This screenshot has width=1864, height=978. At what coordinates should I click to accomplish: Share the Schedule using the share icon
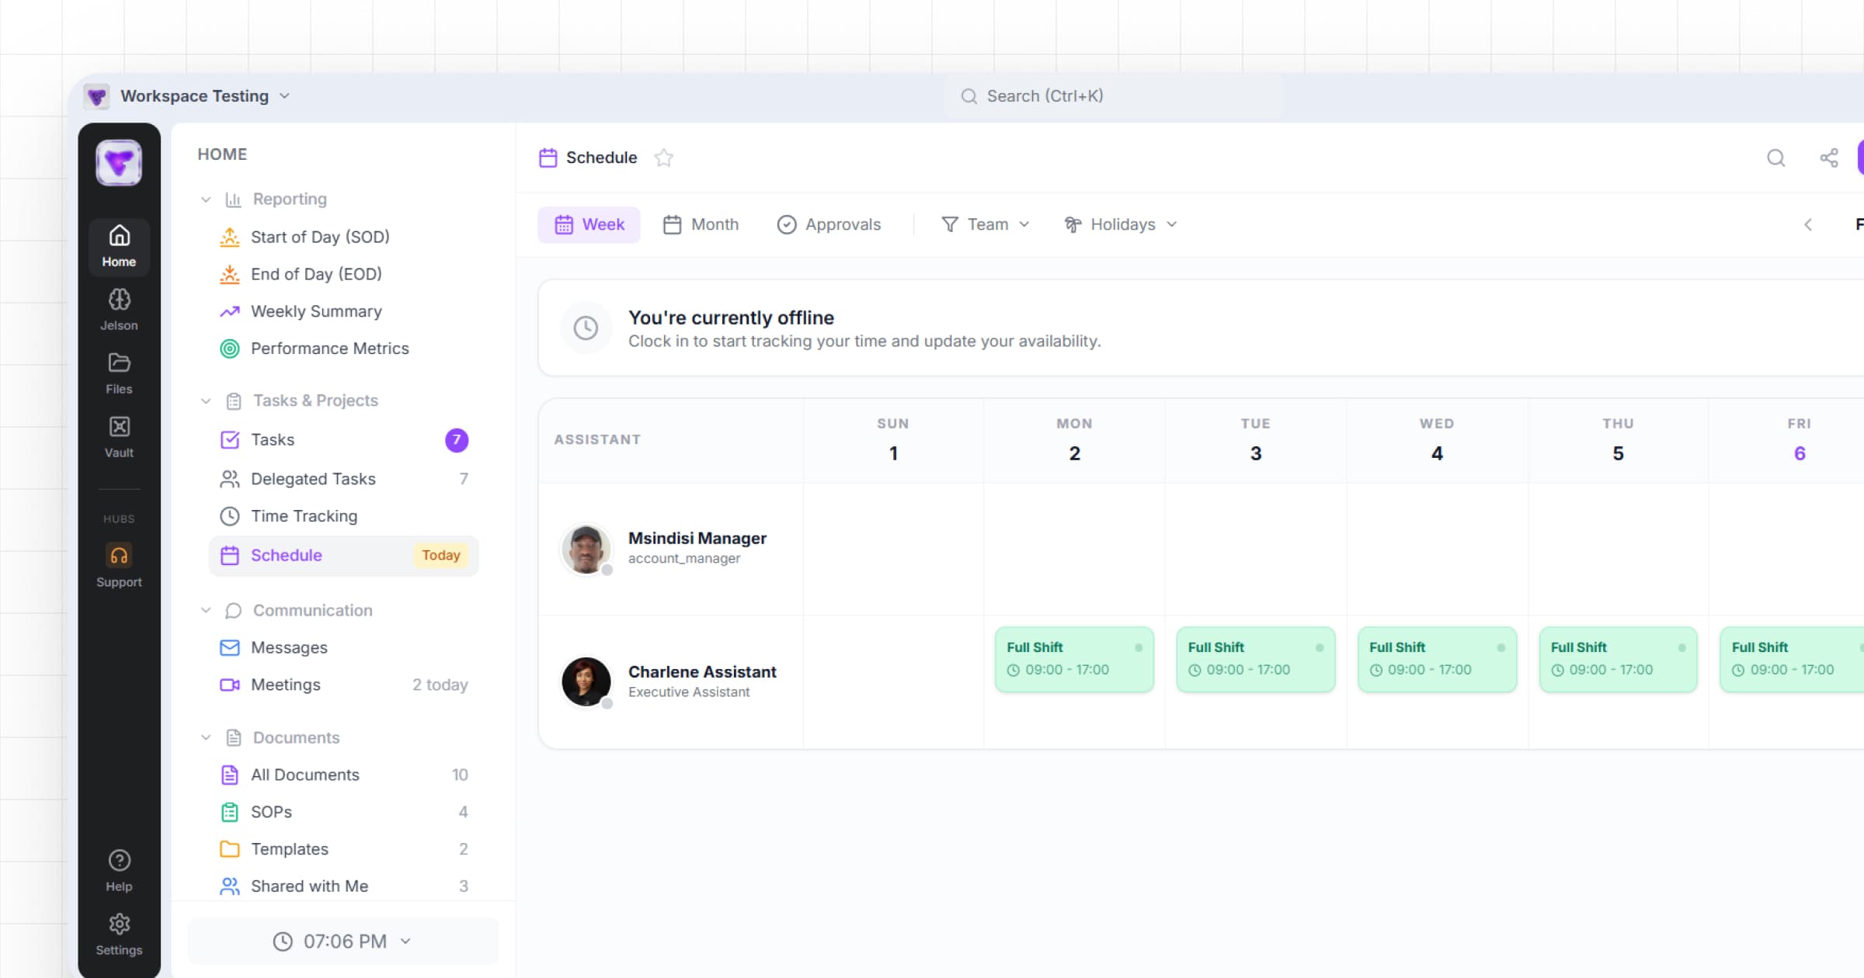click(1829, 158)
